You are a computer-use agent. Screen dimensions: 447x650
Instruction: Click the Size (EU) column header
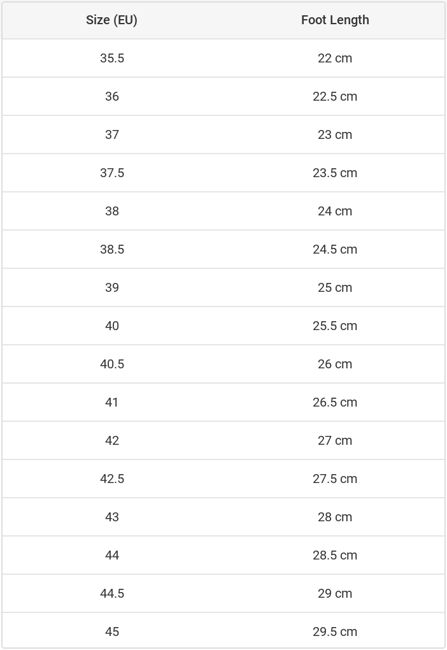pyautogui.click(x=111, y=20)
